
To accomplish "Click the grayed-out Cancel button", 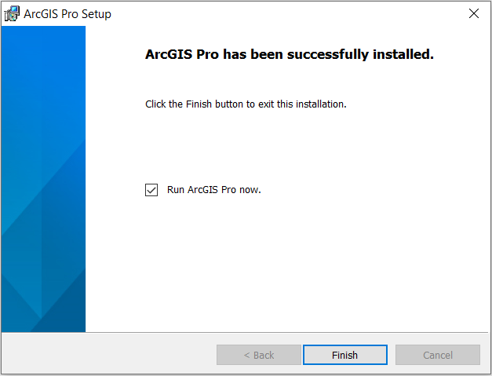I will [x=438, y=355].
